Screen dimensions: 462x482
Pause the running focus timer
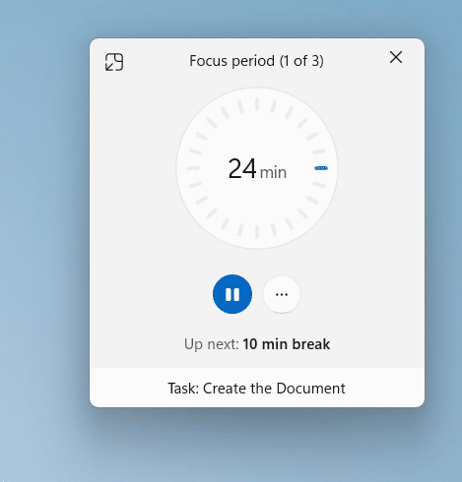(232, 294)
